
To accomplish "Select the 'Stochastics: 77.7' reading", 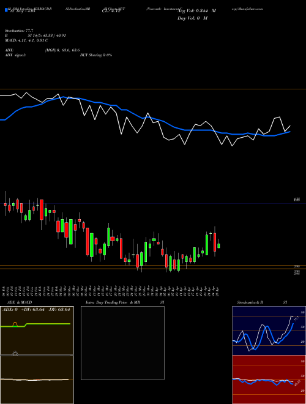I will click(19, 31).
